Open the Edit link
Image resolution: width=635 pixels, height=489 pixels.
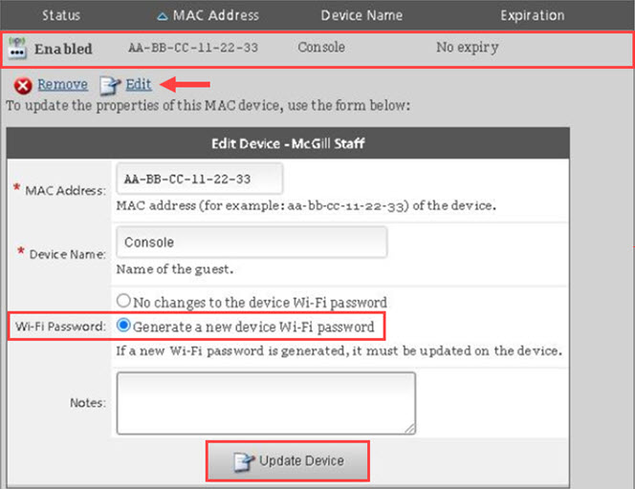(x=139, y=84)
